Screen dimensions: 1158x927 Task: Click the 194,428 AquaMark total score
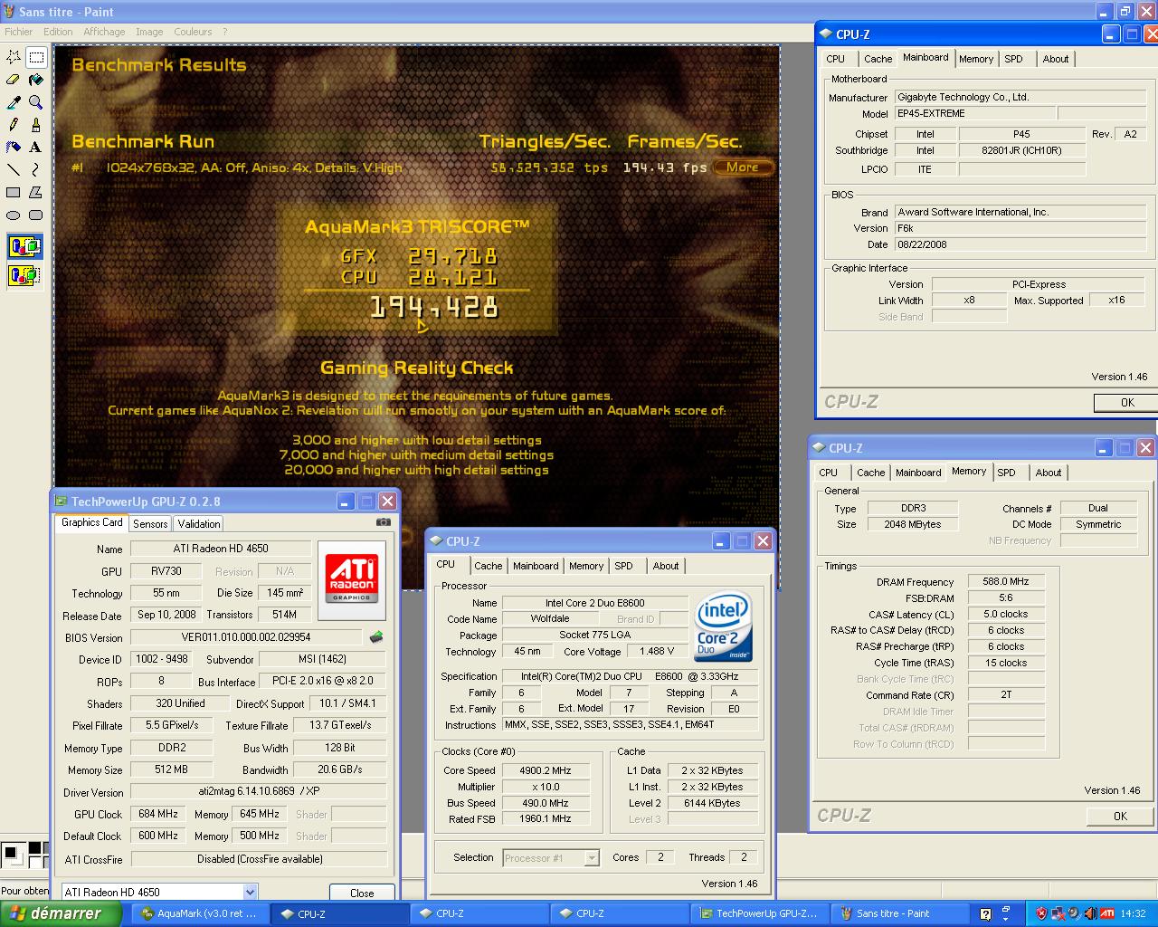pyautogui.click(x=434, y=308)
